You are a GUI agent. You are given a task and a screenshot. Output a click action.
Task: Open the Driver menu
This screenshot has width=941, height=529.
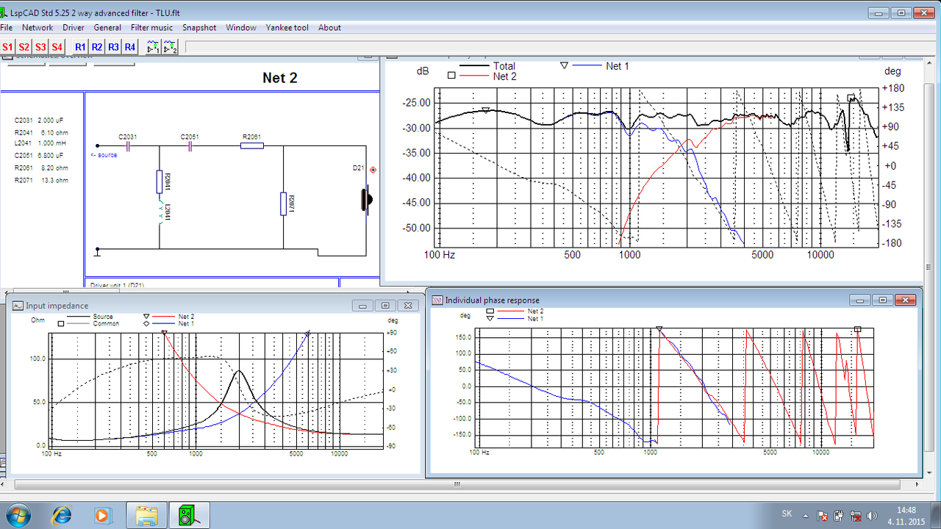pyautogui.click(x=74, y=28)
